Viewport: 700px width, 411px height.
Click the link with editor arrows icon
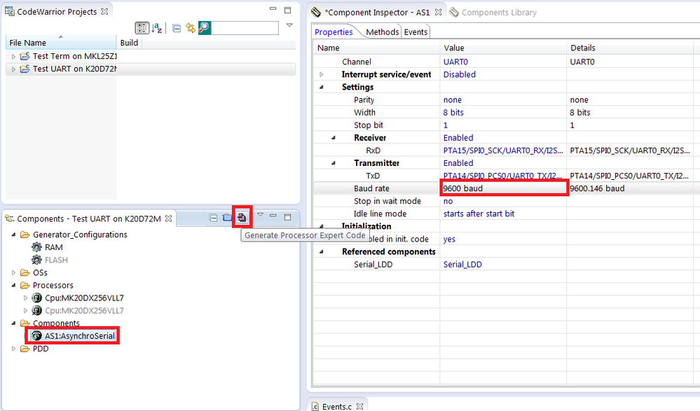pos(191,28)
